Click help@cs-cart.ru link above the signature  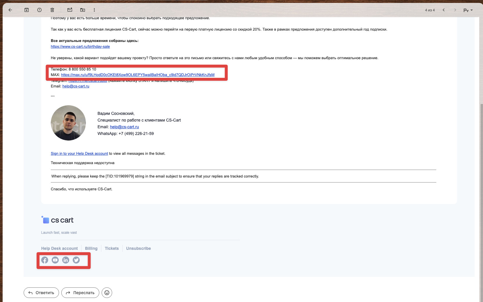[76, 86]
